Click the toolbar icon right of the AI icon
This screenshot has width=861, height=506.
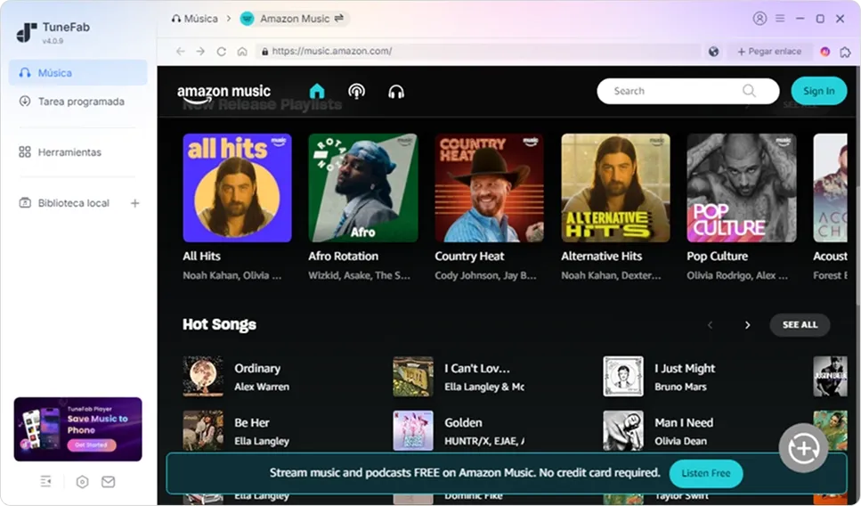(x=846, y=53)
